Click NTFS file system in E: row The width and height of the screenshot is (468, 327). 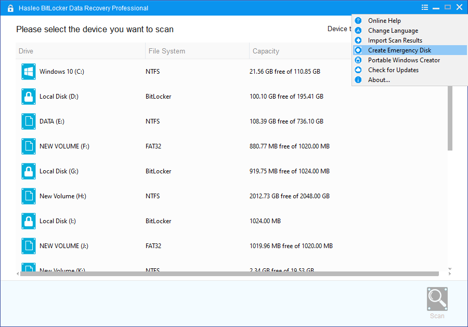152,121
